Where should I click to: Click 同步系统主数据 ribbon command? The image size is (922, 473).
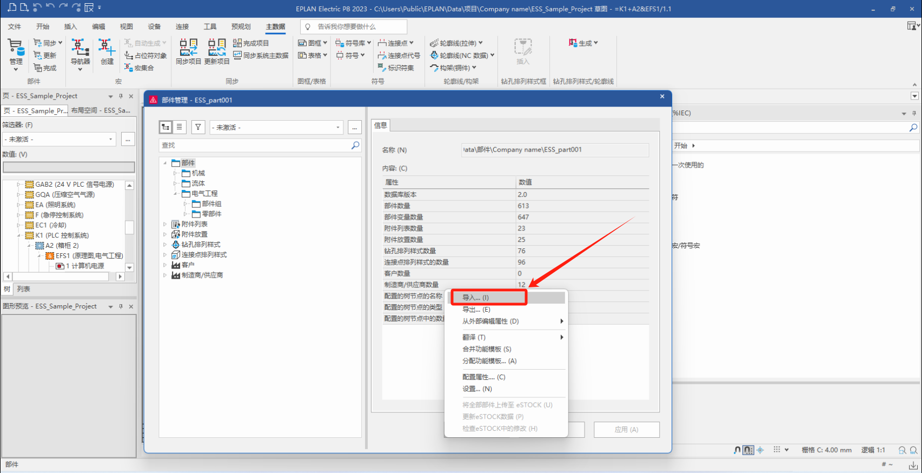[x=261, y=55]
